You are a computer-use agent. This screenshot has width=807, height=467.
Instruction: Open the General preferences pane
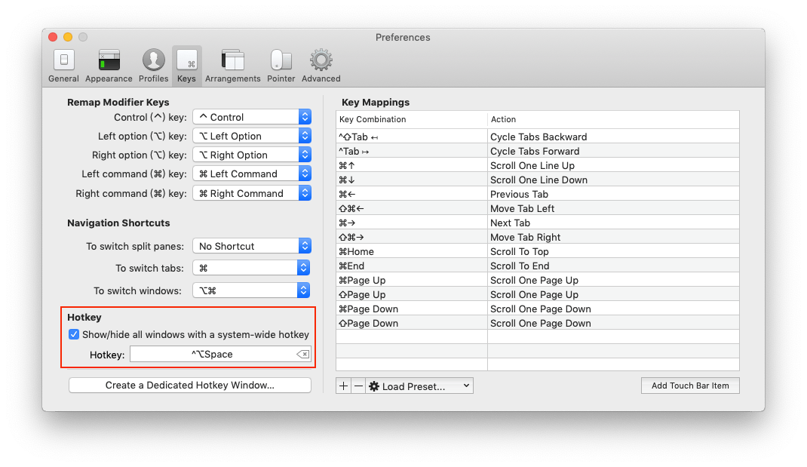(x=63, y=66)
